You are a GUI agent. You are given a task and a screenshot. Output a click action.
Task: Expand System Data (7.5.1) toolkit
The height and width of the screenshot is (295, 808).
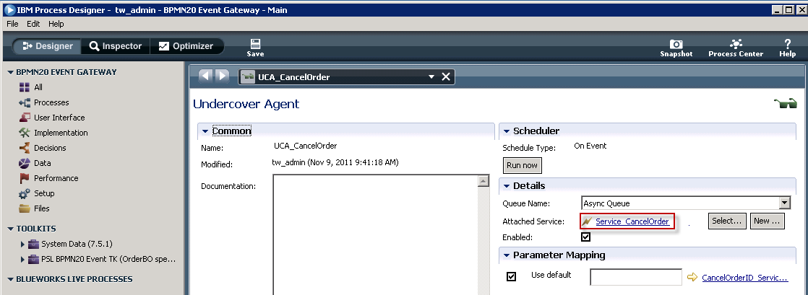point(22,244)
